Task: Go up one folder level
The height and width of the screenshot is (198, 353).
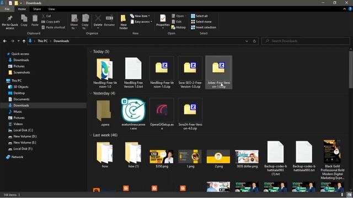Action: click(24, 41)
